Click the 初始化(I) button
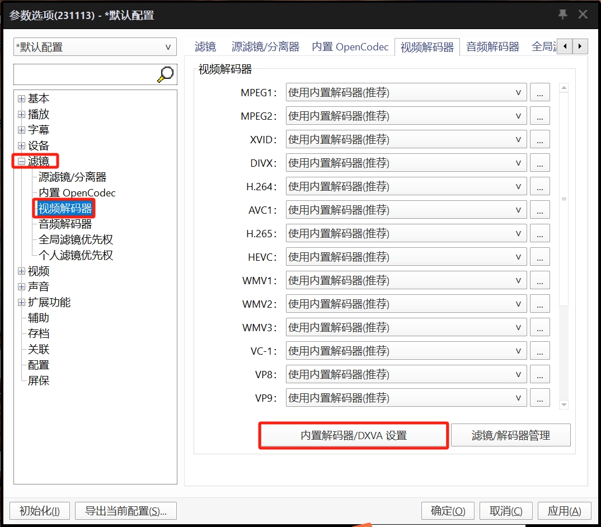Viewport: 601px width, 527px height. (x=40, y=511)
